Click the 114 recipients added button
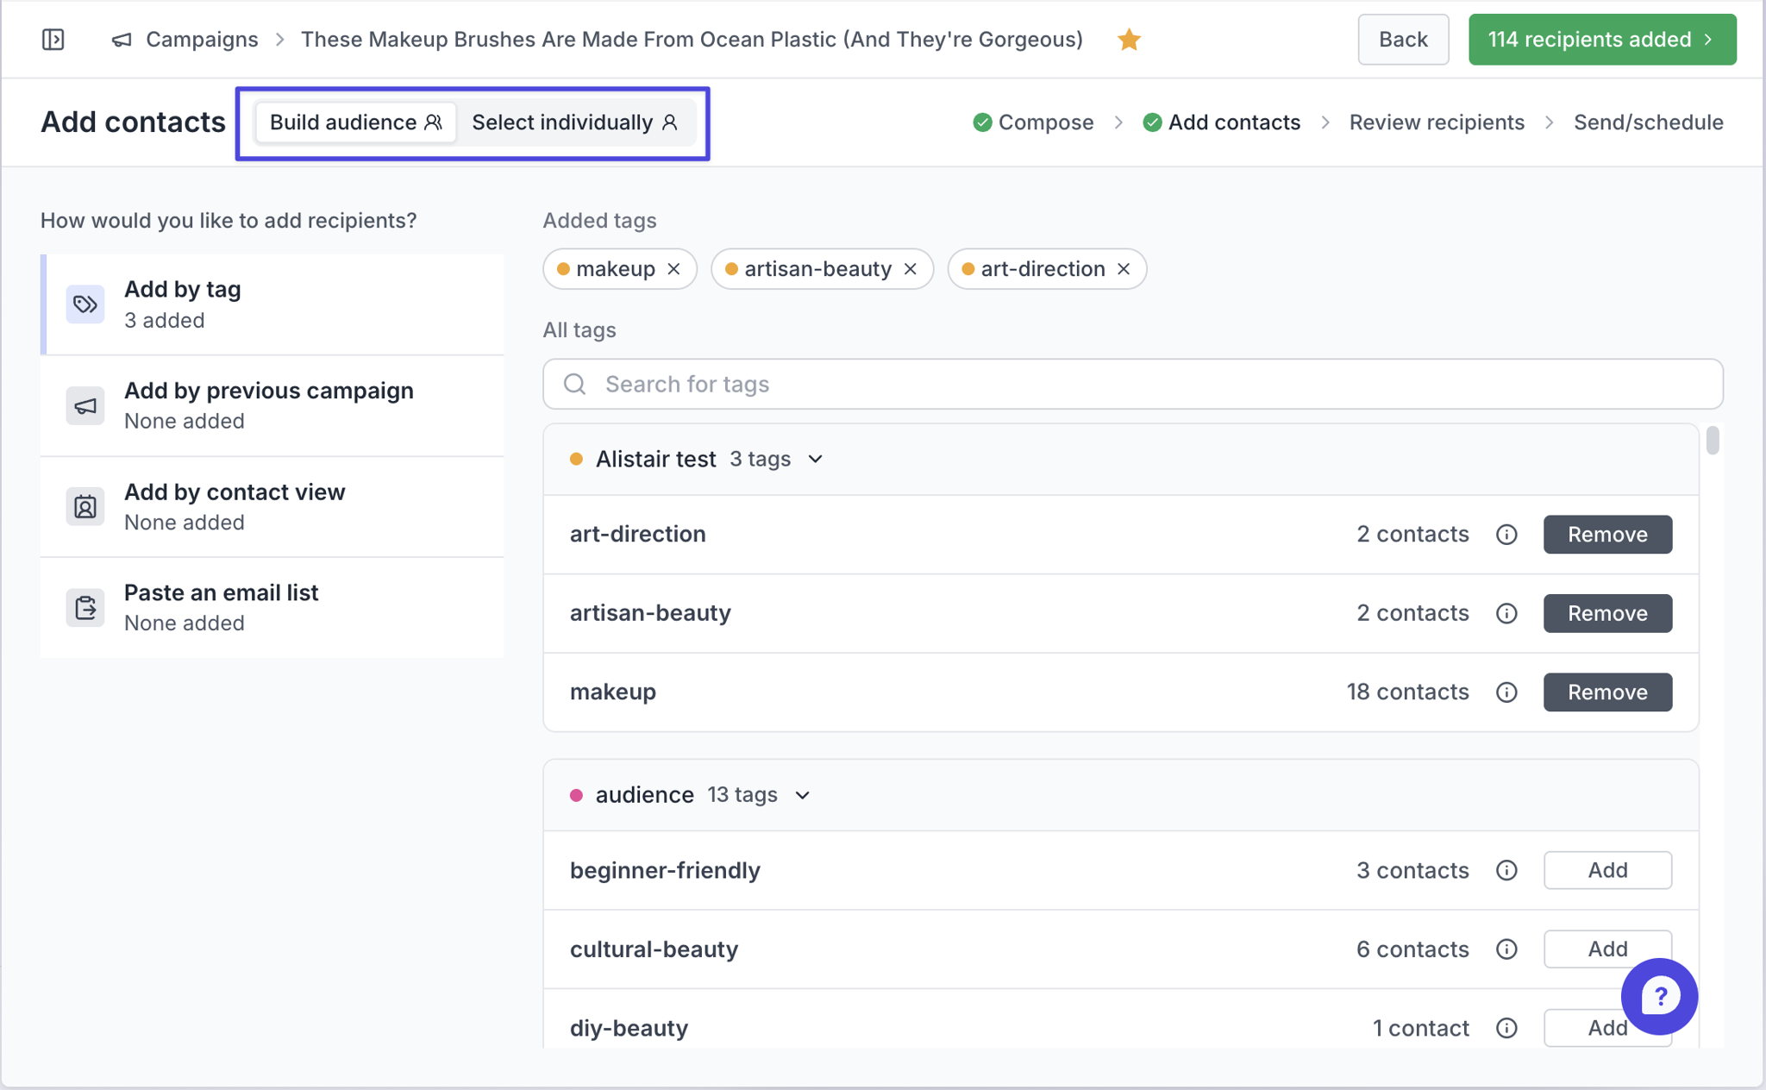1766x1090 pixels. [x=1602, y=40]
